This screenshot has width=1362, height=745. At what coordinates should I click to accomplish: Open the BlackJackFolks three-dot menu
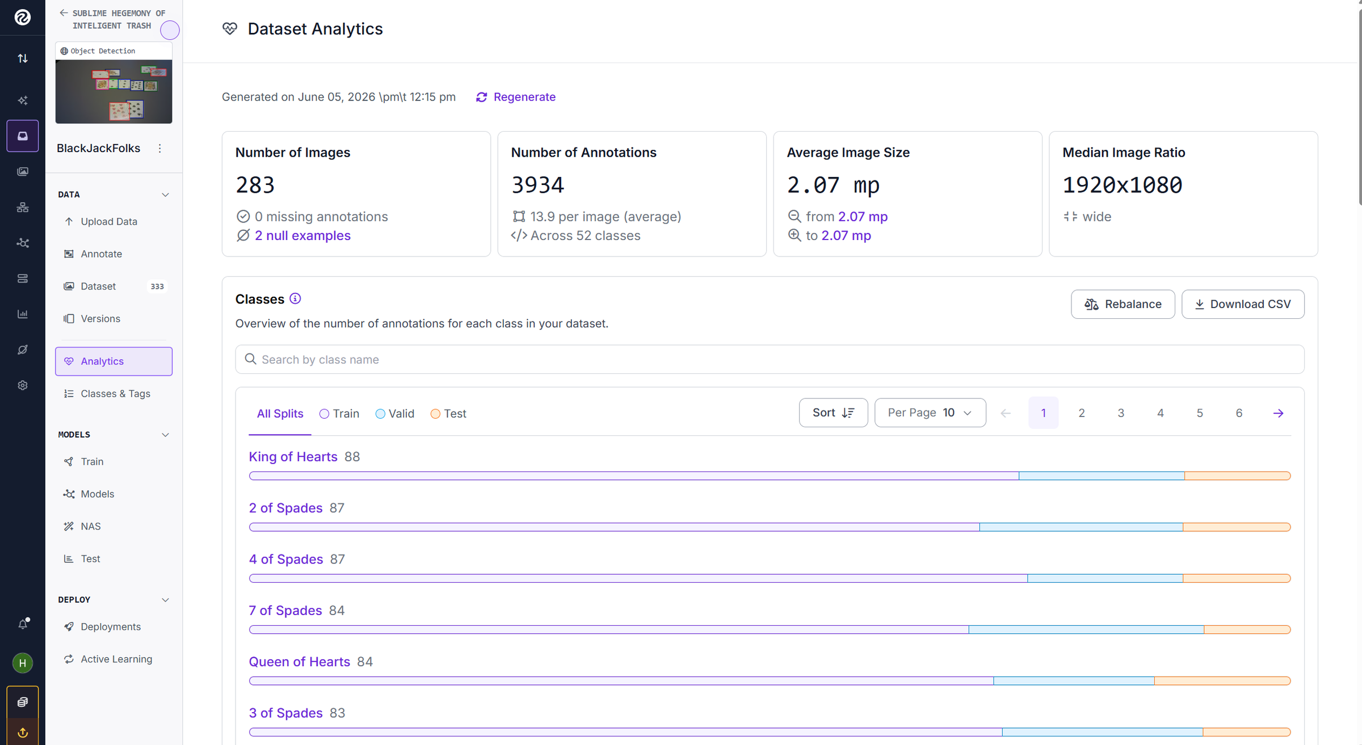tap(160, 148)
